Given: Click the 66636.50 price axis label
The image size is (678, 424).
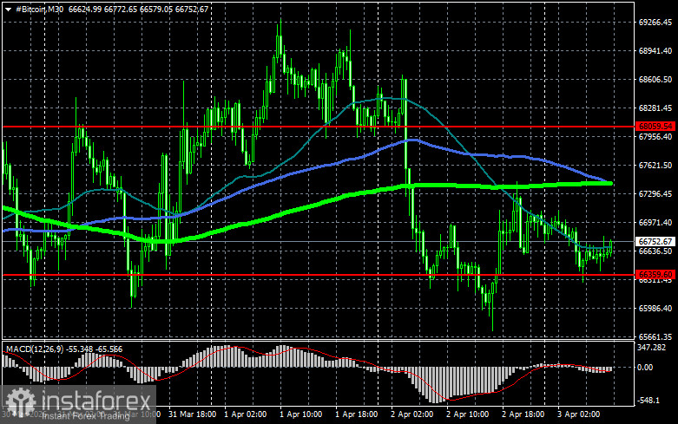Looking at the screenshot, I should 655,251.
